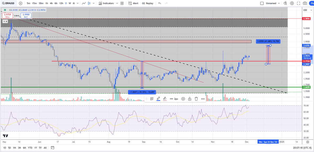The height and width of the screenshot is (152, 314).
Task: Select the candlestick chart style icon
Action: pos(89,3)
